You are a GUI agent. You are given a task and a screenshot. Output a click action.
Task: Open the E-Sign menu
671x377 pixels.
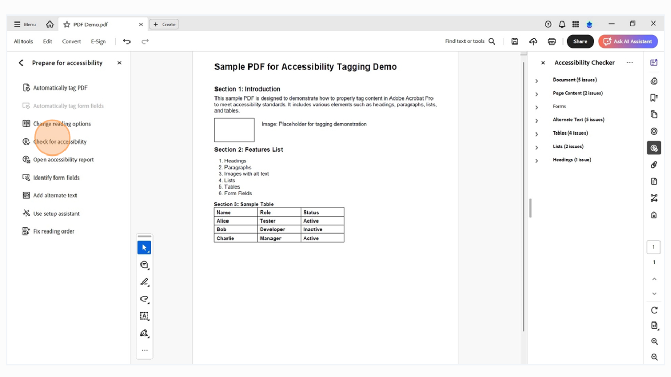tap(98, 41)
